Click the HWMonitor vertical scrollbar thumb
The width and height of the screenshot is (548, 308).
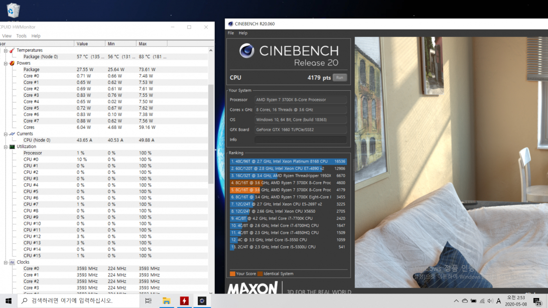[211, 134]
